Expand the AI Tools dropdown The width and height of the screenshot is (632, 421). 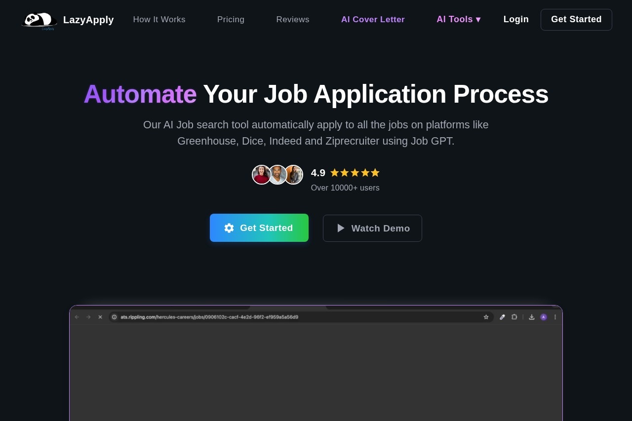pyautogui.click(x=458, y=19)
